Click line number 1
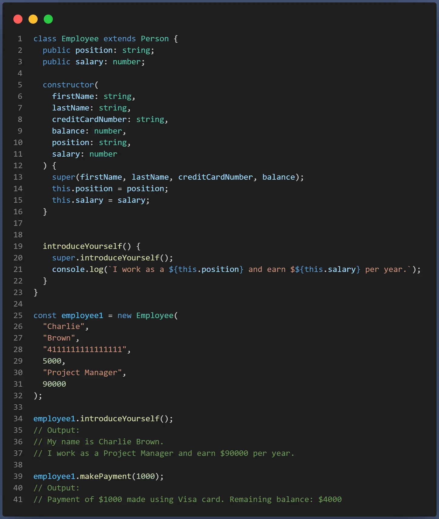The width and height of the screenshot is (439, 519). pyautogui.click(x=20, y=39)
